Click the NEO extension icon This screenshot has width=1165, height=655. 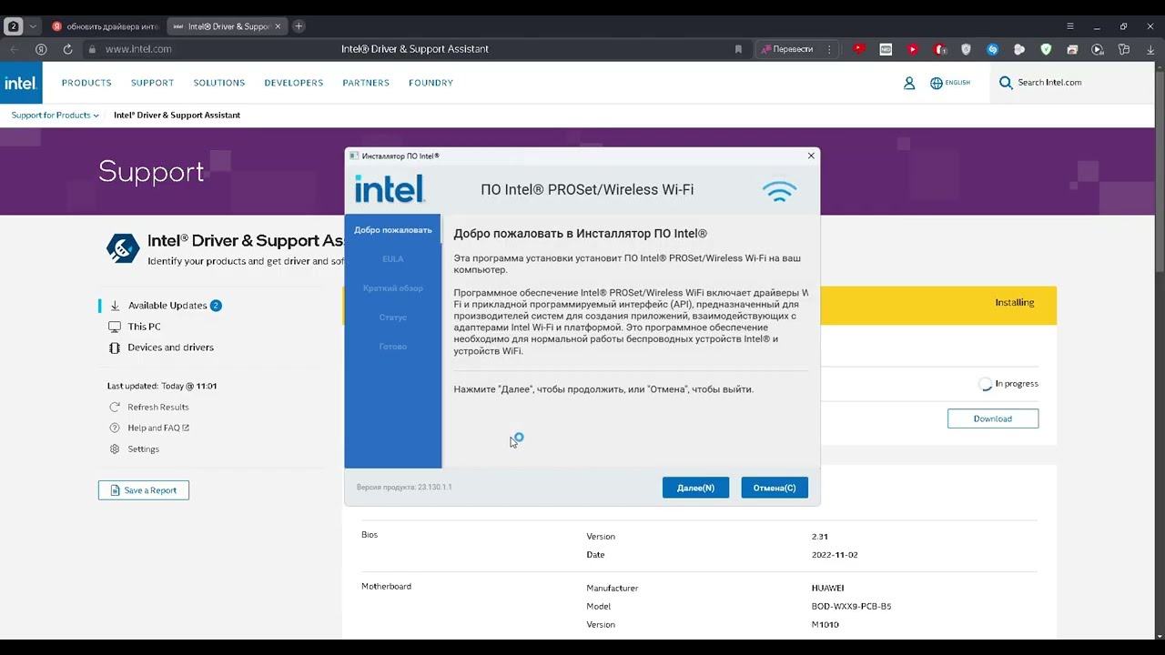[x=886, y=49]
